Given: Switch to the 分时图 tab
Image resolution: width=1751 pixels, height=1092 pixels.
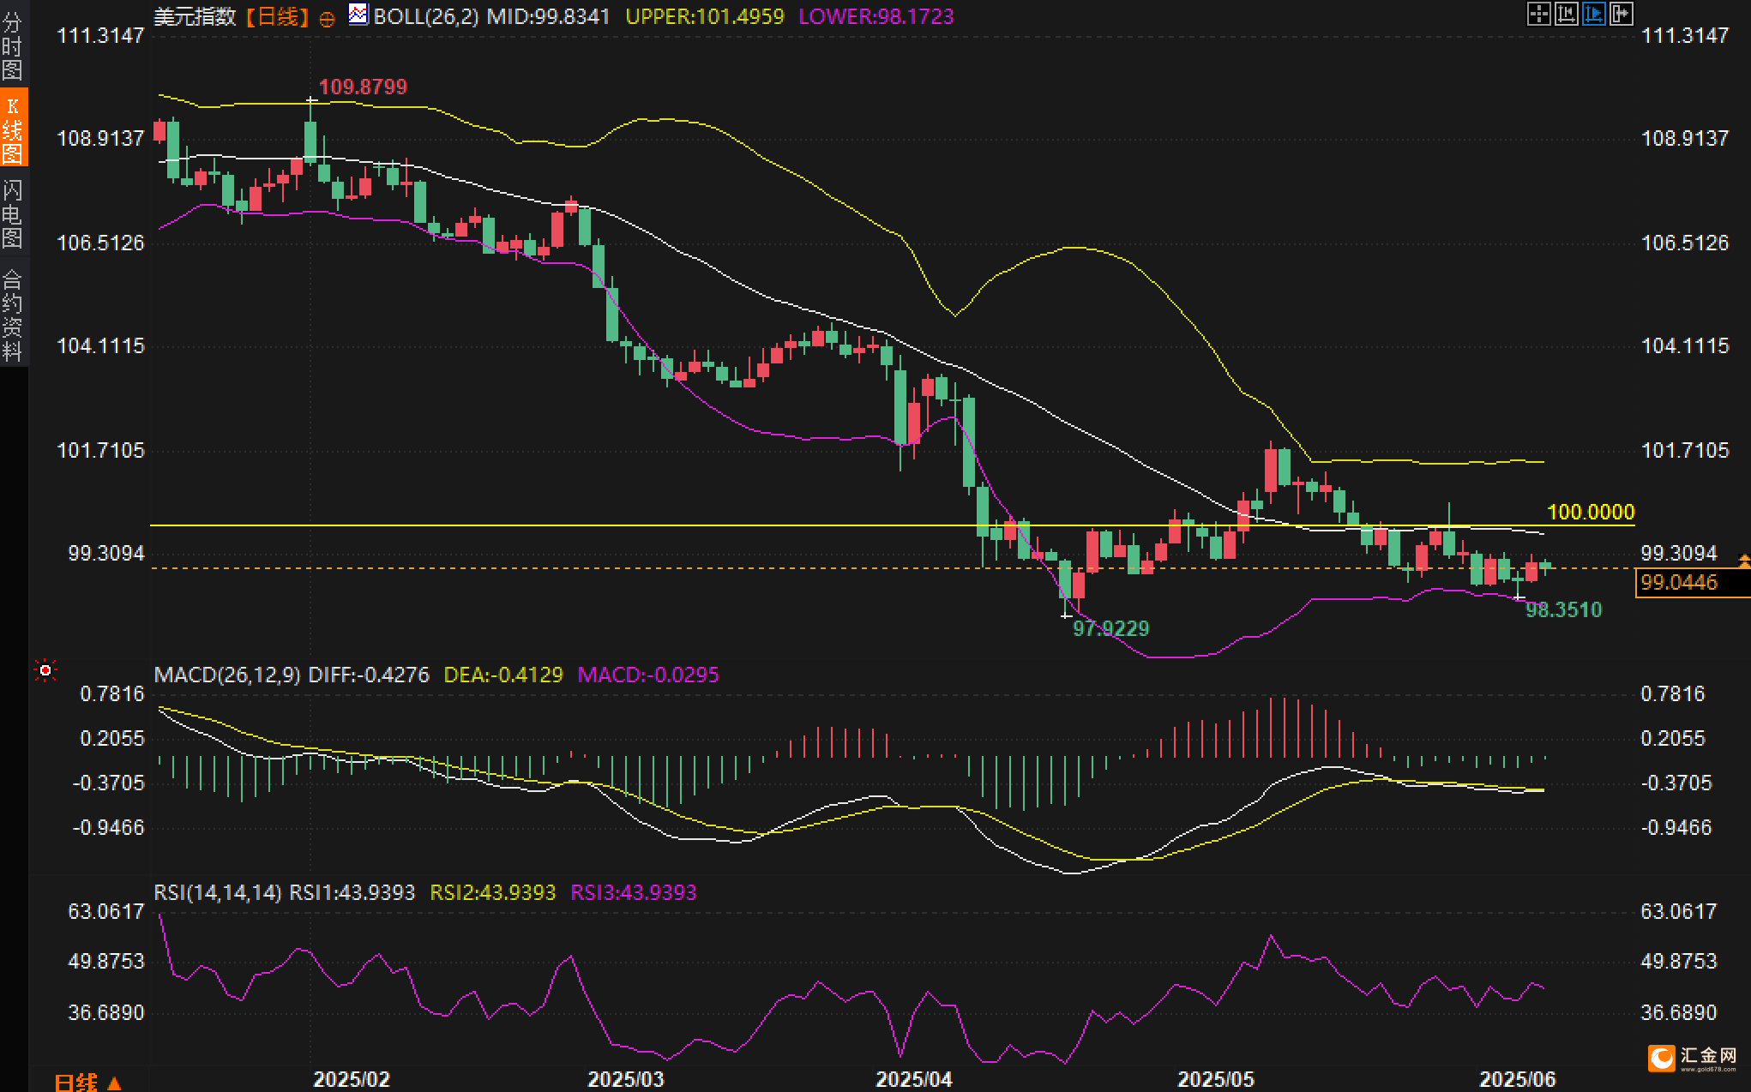Looking at the screenshot, I should 13,45.
